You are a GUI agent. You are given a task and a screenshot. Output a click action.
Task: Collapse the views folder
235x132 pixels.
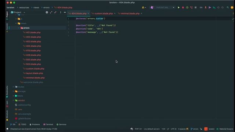pos(16,23)
